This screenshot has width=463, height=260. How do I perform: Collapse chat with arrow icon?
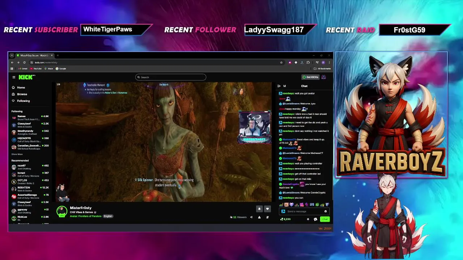[279, 86]
